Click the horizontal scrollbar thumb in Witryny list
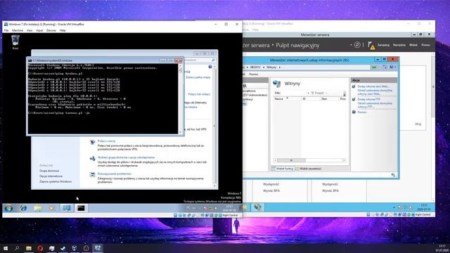 coord(291,160)
